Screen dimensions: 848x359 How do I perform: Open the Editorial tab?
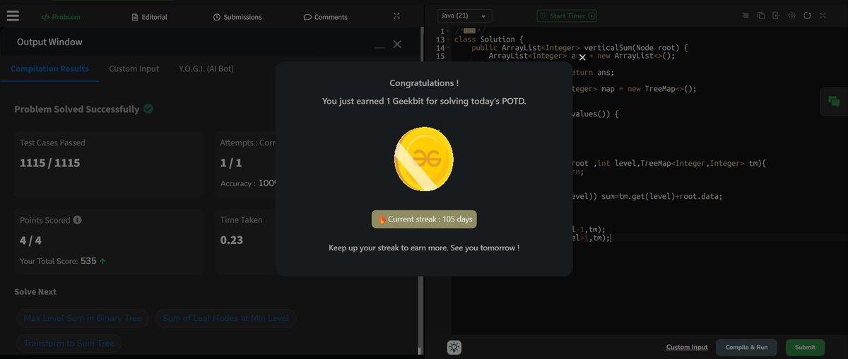tap(150, 16)
